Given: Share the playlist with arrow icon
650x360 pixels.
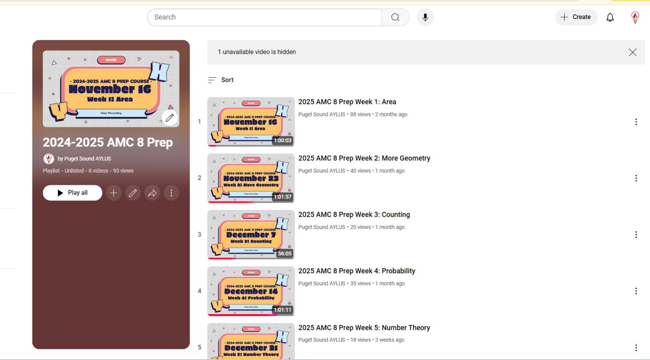Looking at the screenshot, I should (x=152, y=193).
